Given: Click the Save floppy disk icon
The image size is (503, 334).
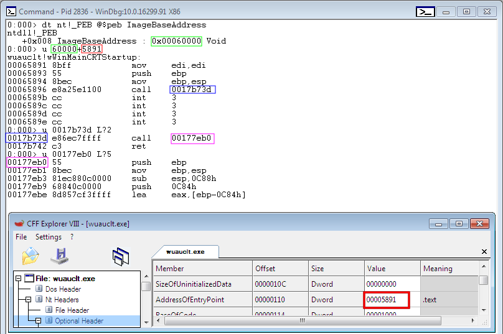Looking at the screenshot, I should (x=60, y=256).
